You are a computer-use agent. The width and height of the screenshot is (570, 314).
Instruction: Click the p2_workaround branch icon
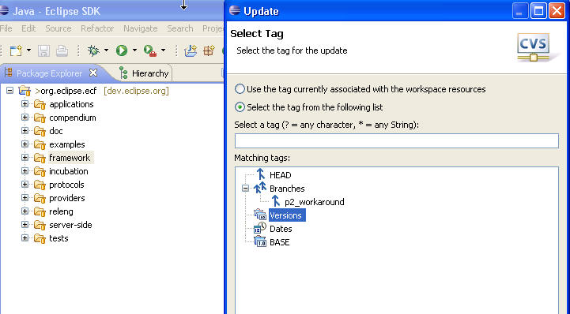tap(276, 201)
